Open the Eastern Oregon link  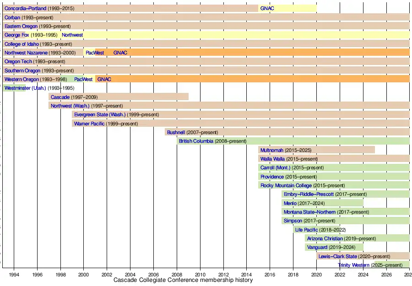21,26
